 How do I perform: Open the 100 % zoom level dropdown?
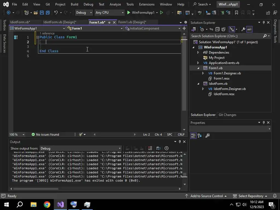17,135
